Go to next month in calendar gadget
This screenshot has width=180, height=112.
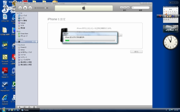pyautogui.click(x=177, y=9)
